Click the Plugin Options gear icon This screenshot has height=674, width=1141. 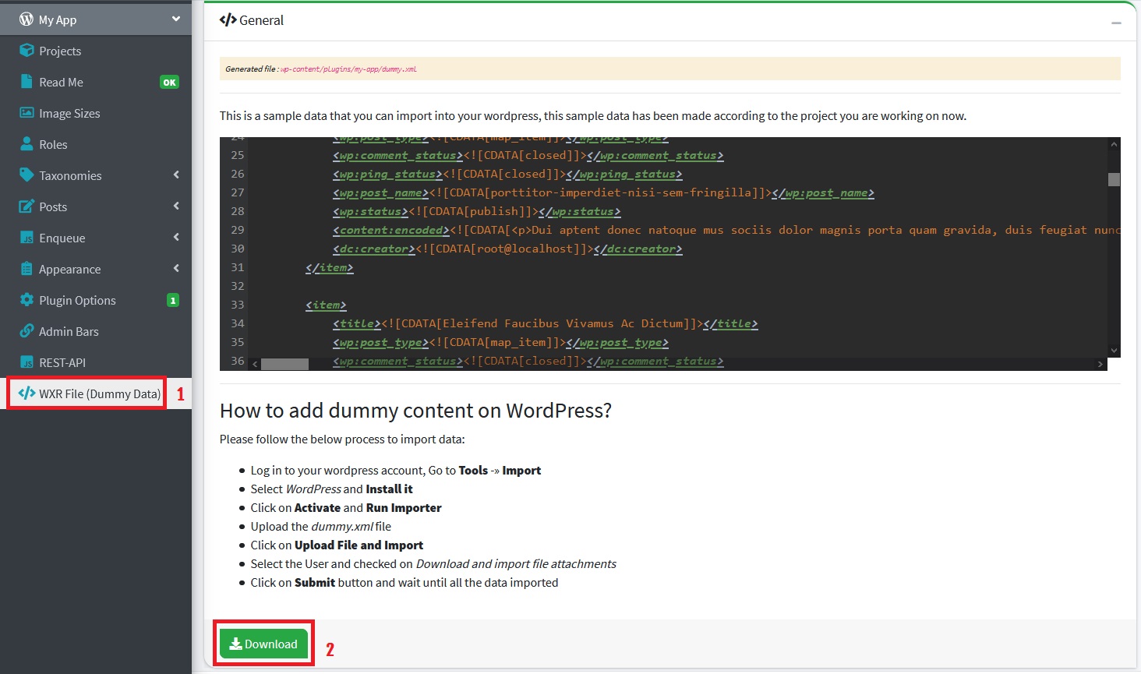point(26,300)
